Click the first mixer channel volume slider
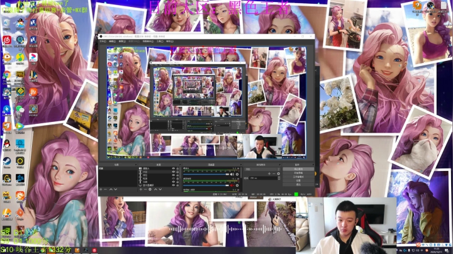 (206, 174)
